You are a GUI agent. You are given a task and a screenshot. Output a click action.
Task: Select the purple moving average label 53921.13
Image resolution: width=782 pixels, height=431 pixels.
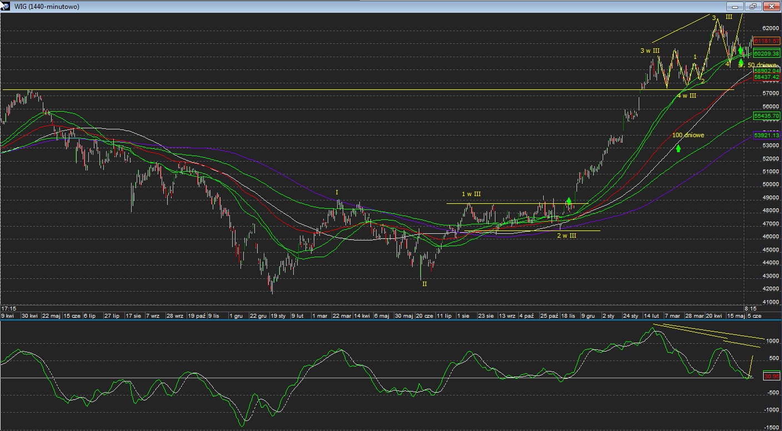click(x=766, y=135)
